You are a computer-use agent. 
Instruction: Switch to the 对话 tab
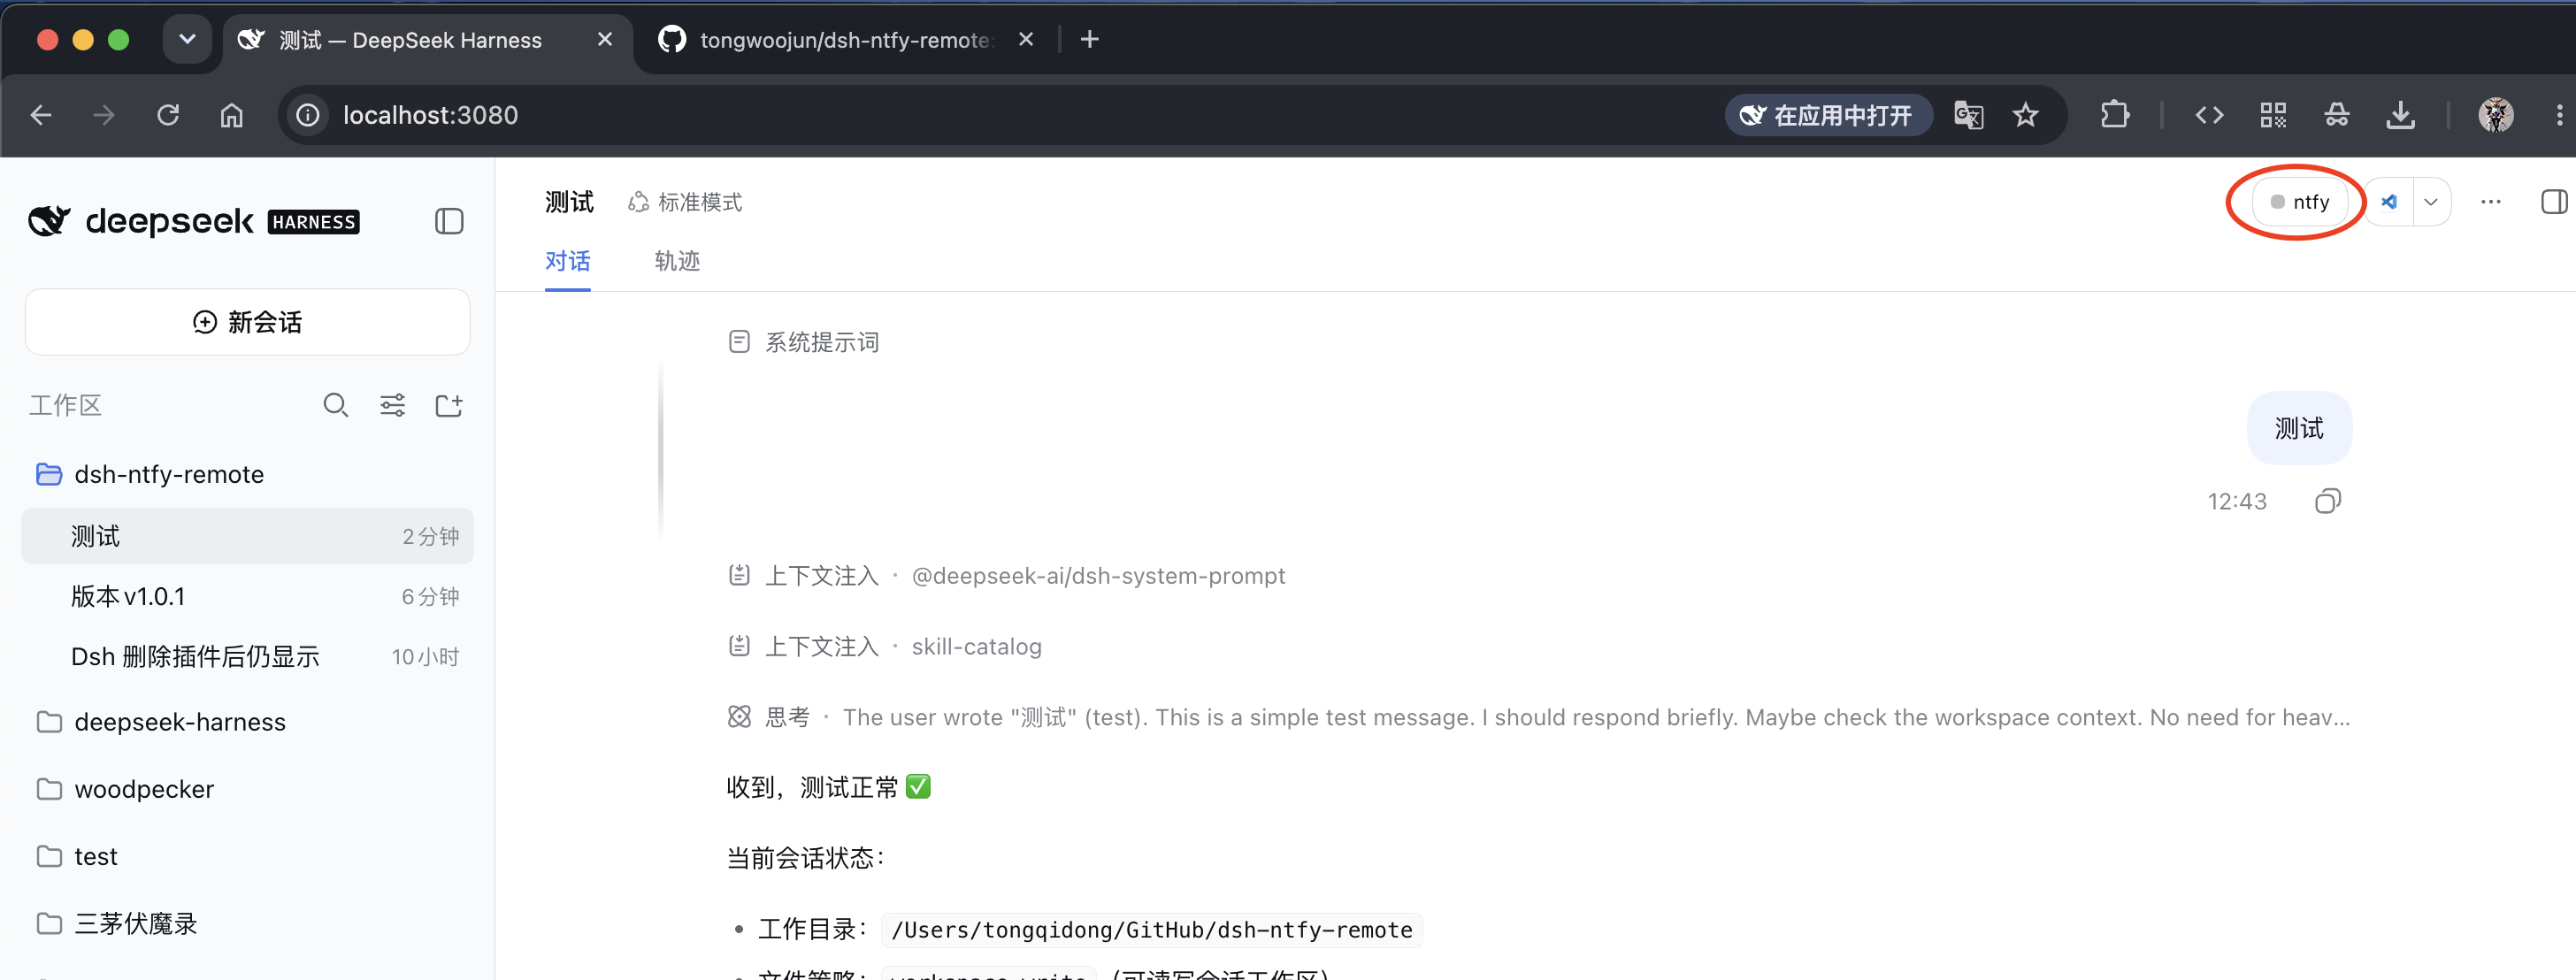(x=567, y=261)
